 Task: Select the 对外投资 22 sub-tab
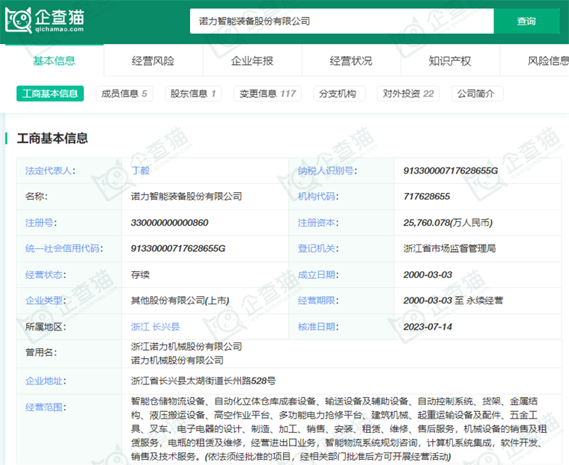(x=408, y=93)
